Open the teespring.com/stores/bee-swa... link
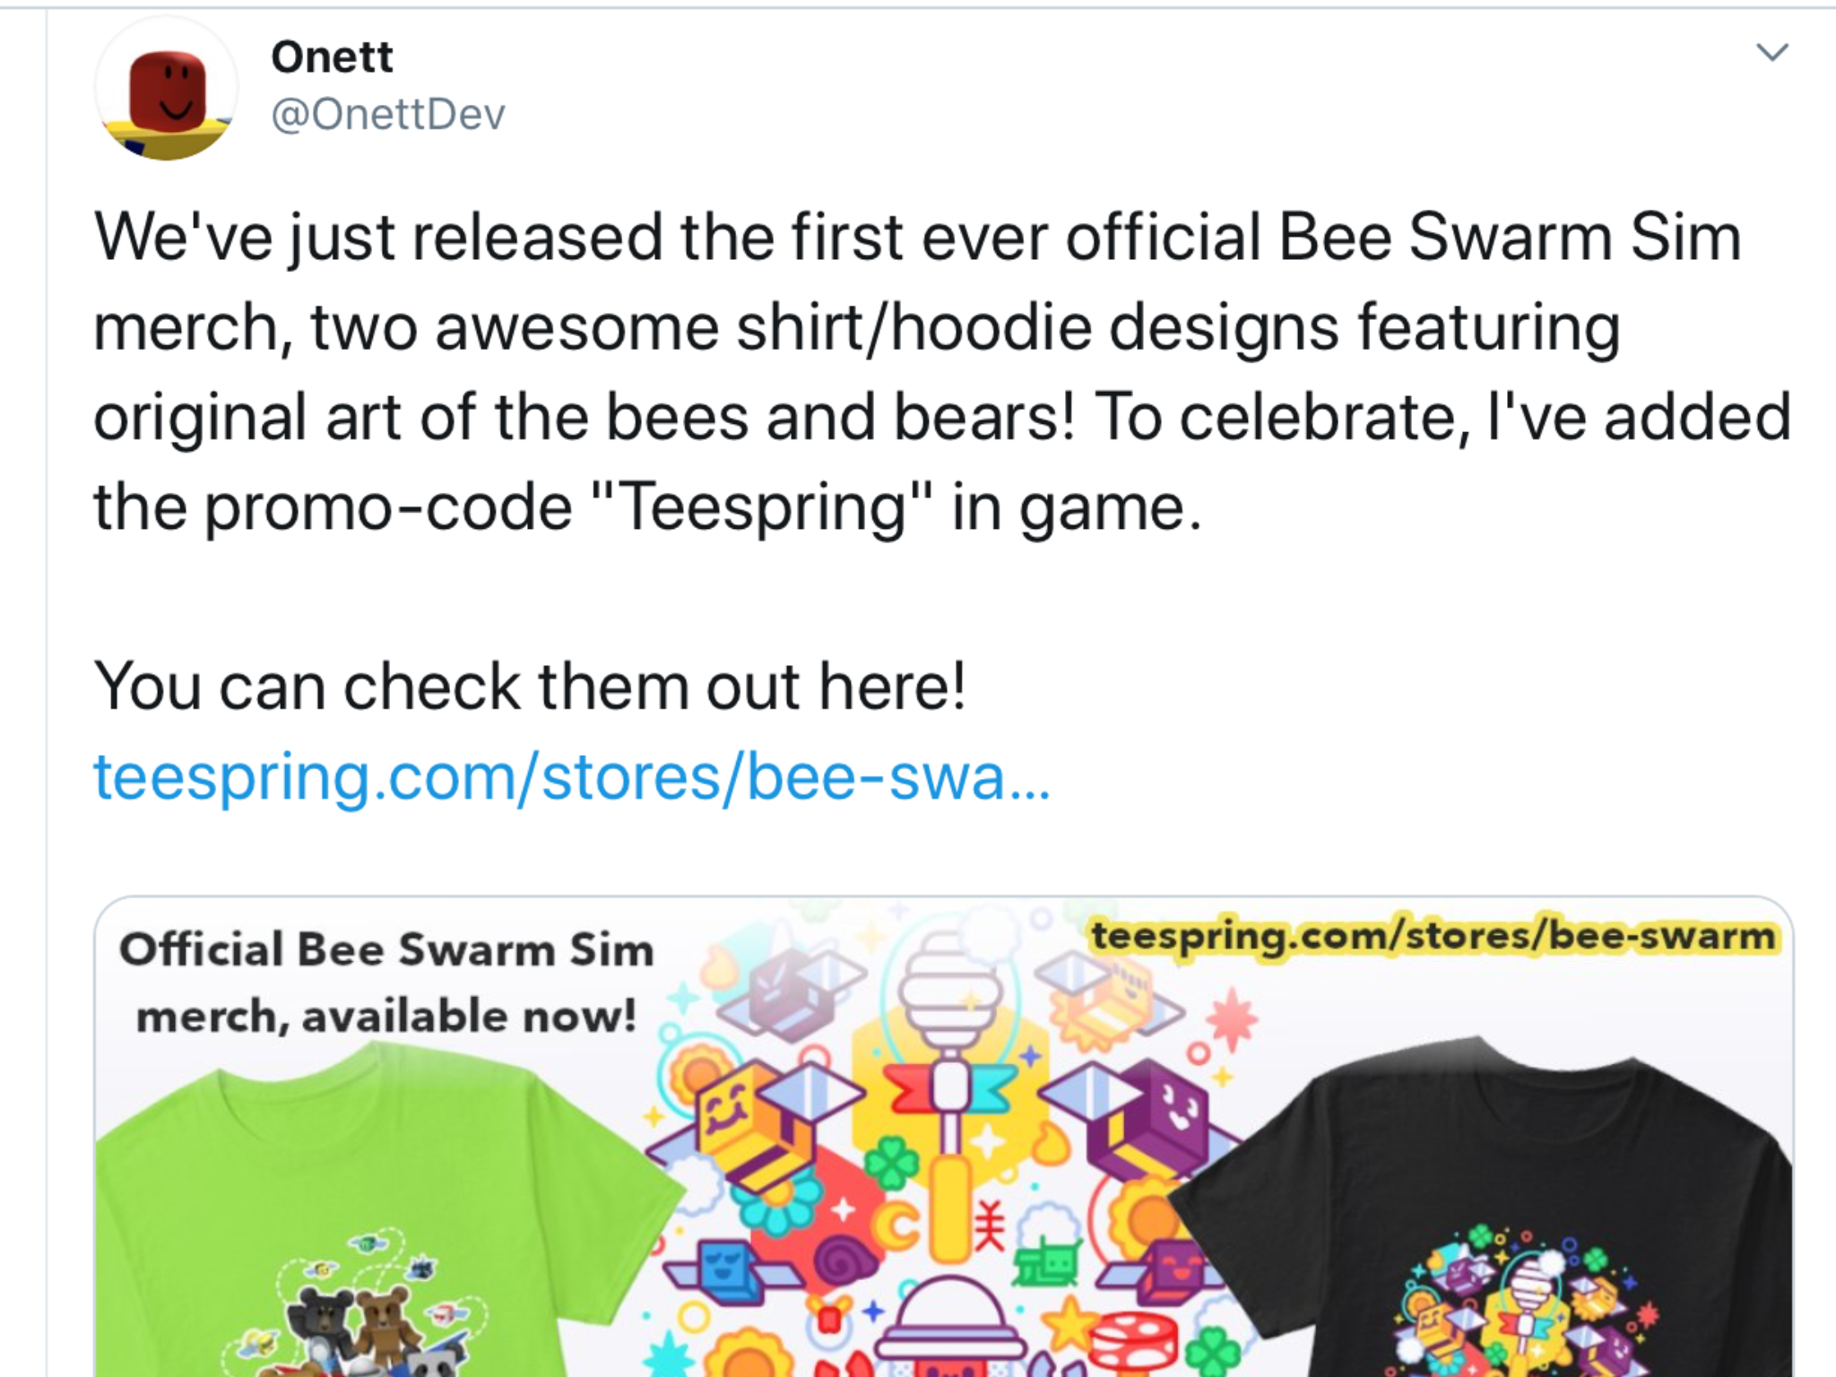 pos(571,776)
